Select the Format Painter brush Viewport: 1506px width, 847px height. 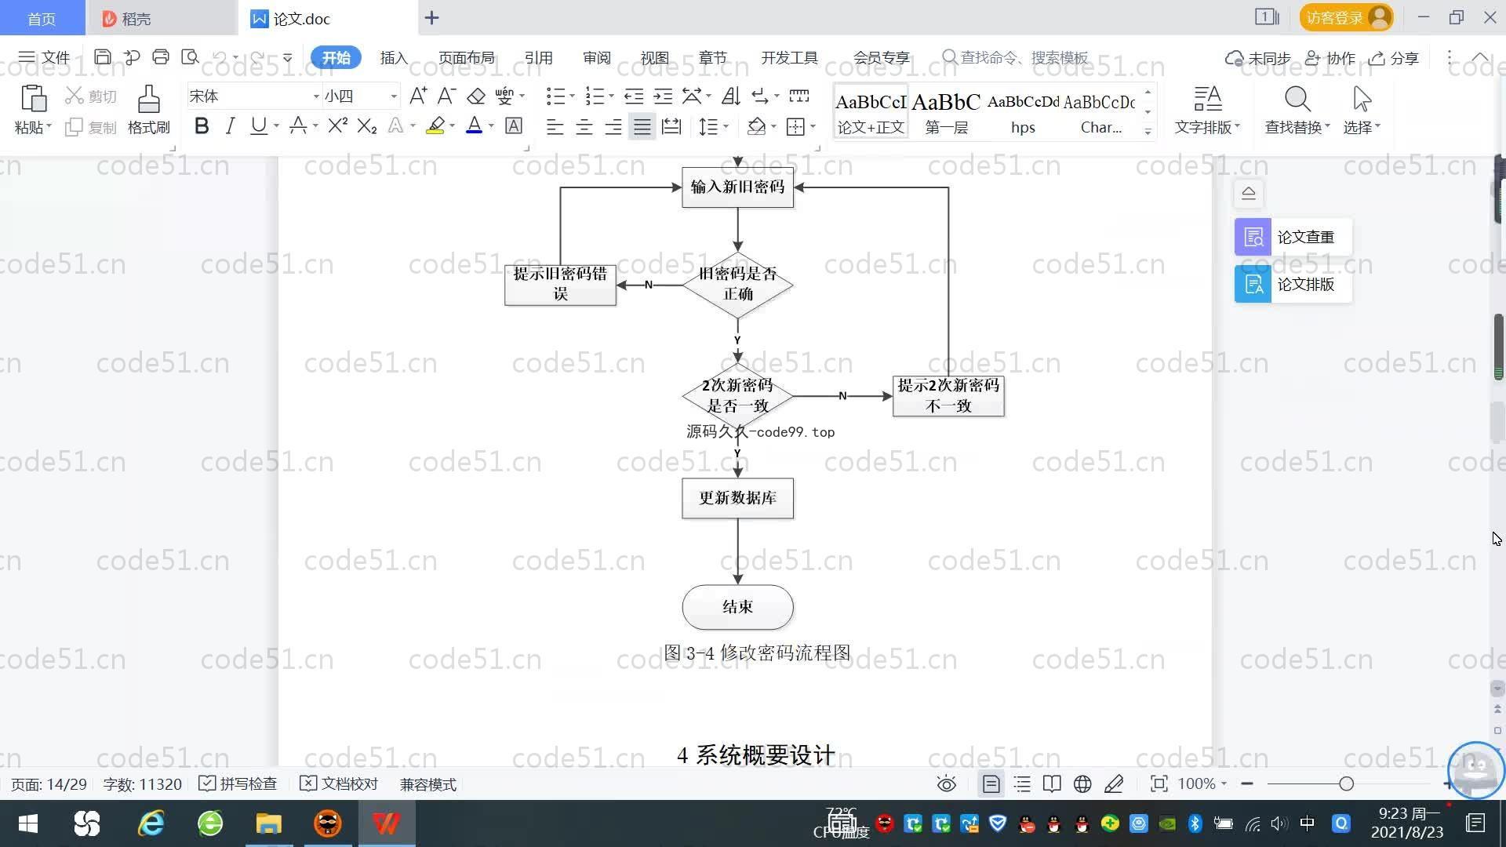click(148, 99)
